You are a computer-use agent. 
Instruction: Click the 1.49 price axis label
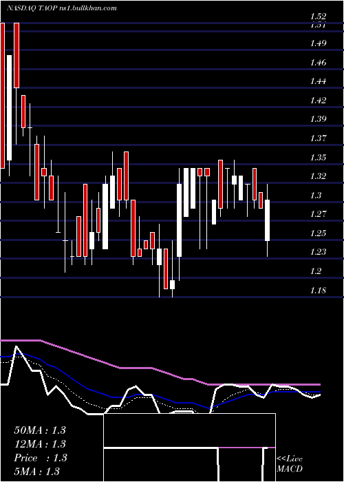click(x=318, y=43)
